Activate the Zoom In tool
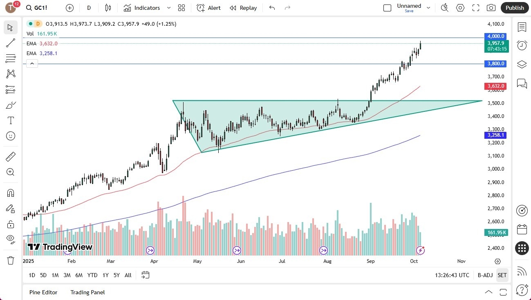 click(11, 172)
